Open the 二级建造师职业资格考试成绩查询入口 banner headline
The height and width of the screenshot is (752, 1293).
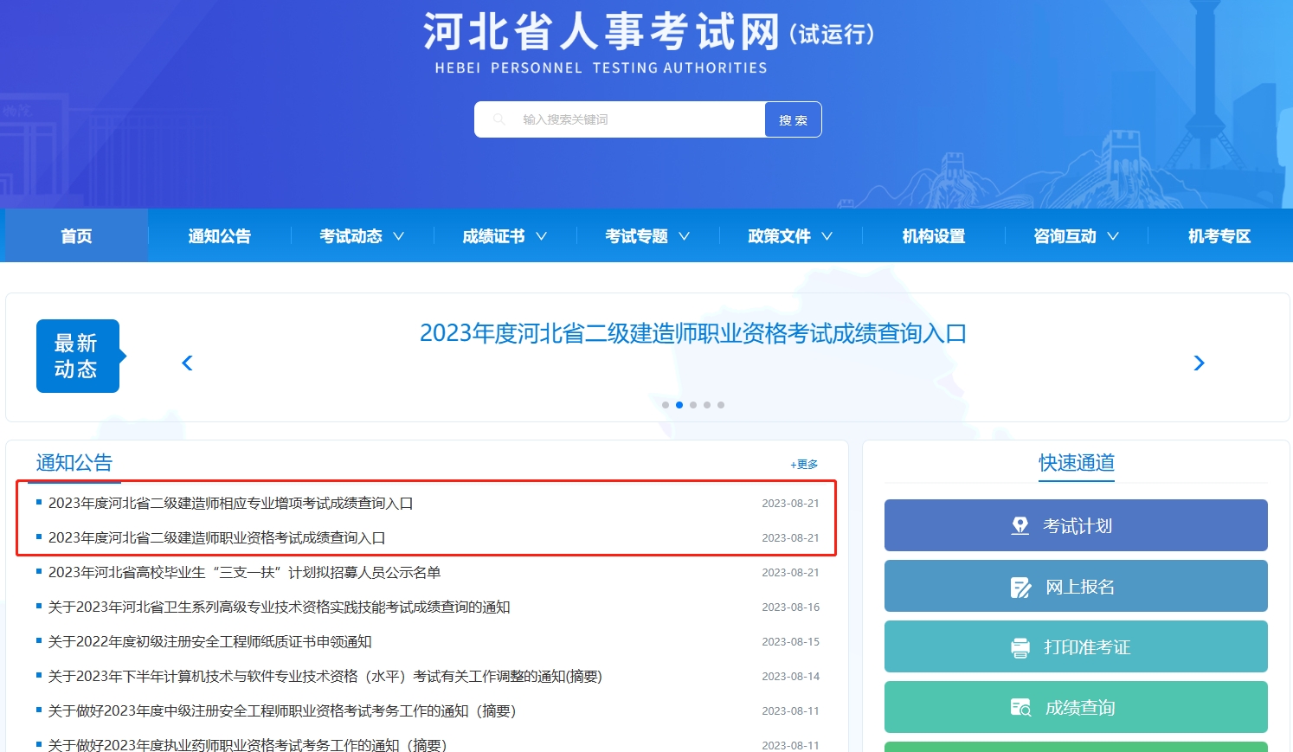693,333
